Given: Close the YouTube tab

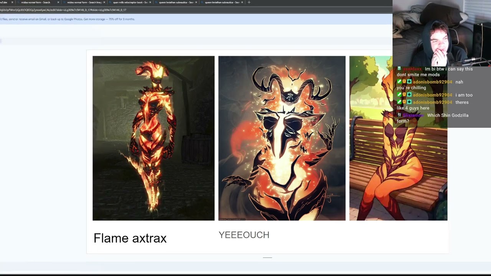Looking at the screenshot, I should 12,2.
